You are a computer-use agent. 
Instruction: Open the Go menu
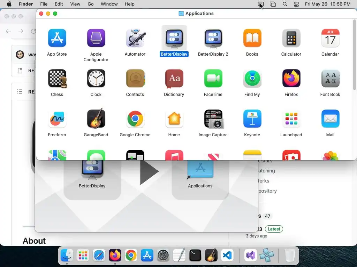pos(91,4)
